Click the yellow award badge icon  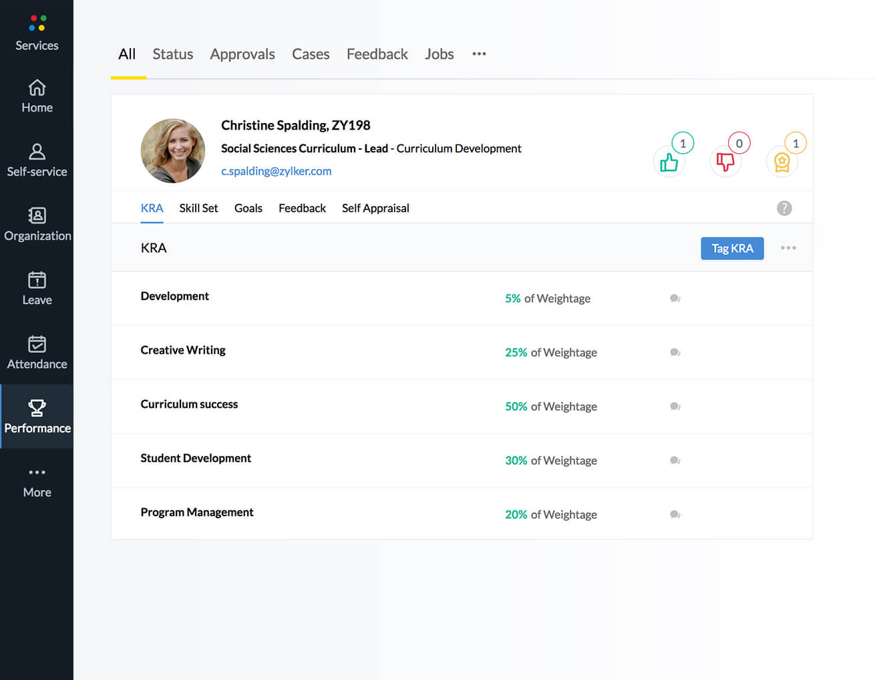[x=781, y=162]
